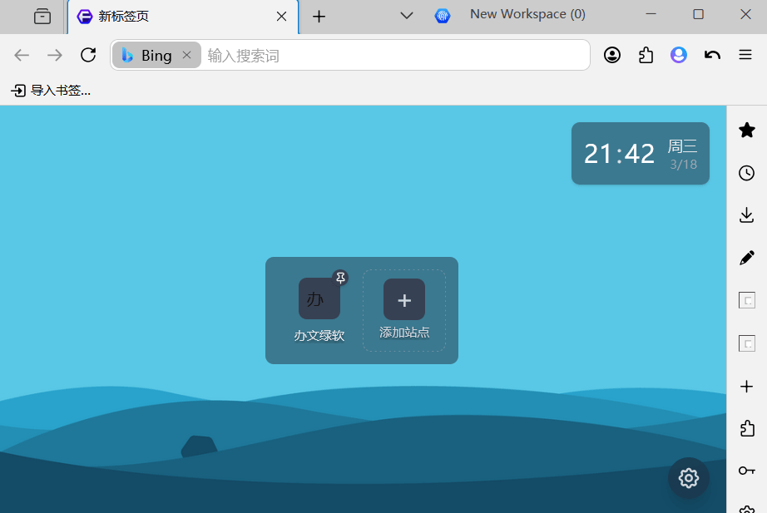Unpin the 办文绿软 shortcut

[x=340, y=278]
